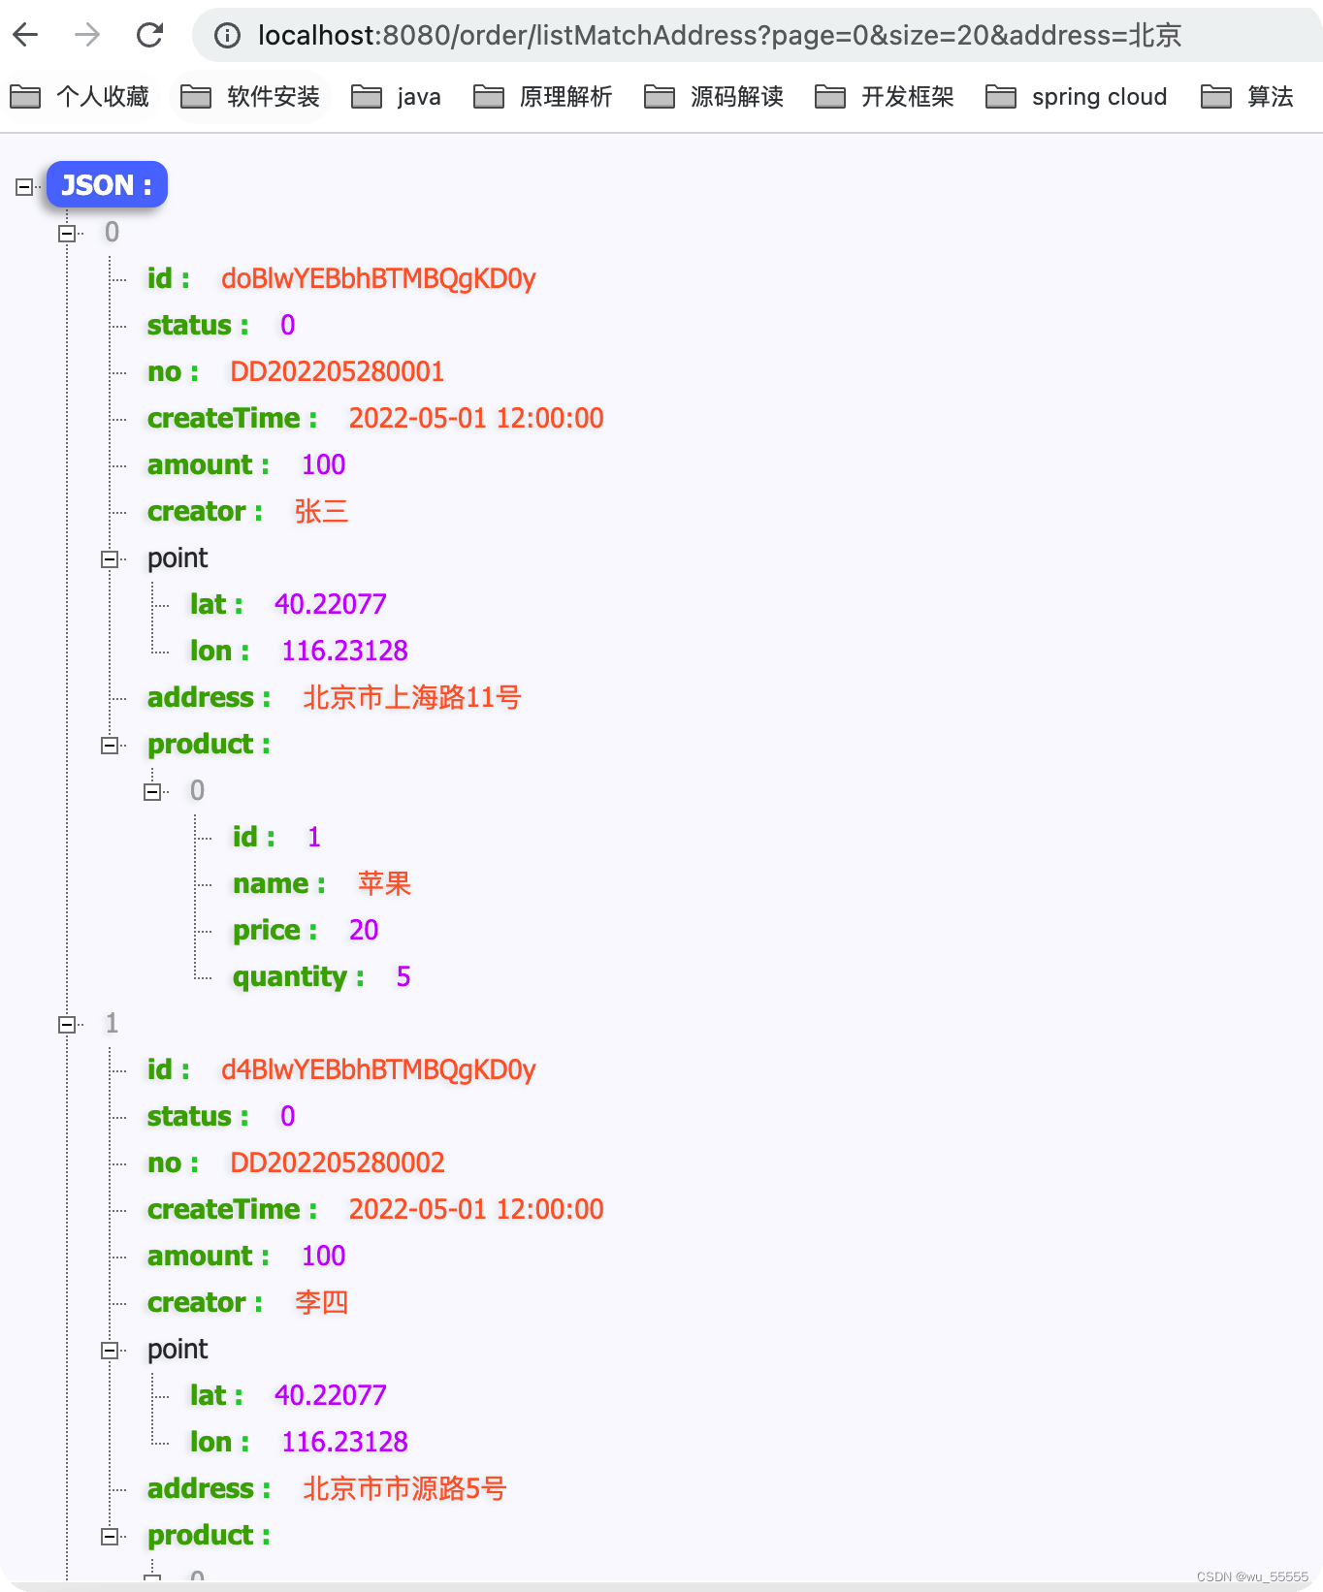Click the blue JSON : label

[x=107, y=184]
